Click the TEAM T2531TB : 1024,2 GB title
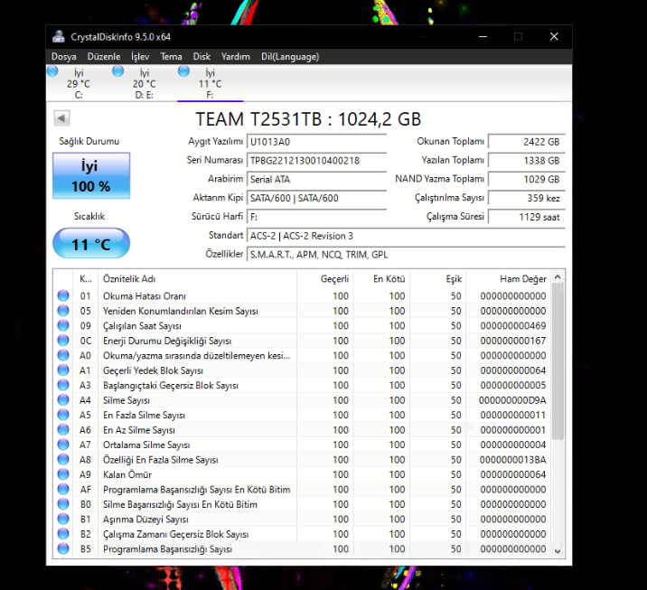This screenshot has width=647, height=590. tap(308, 119)
